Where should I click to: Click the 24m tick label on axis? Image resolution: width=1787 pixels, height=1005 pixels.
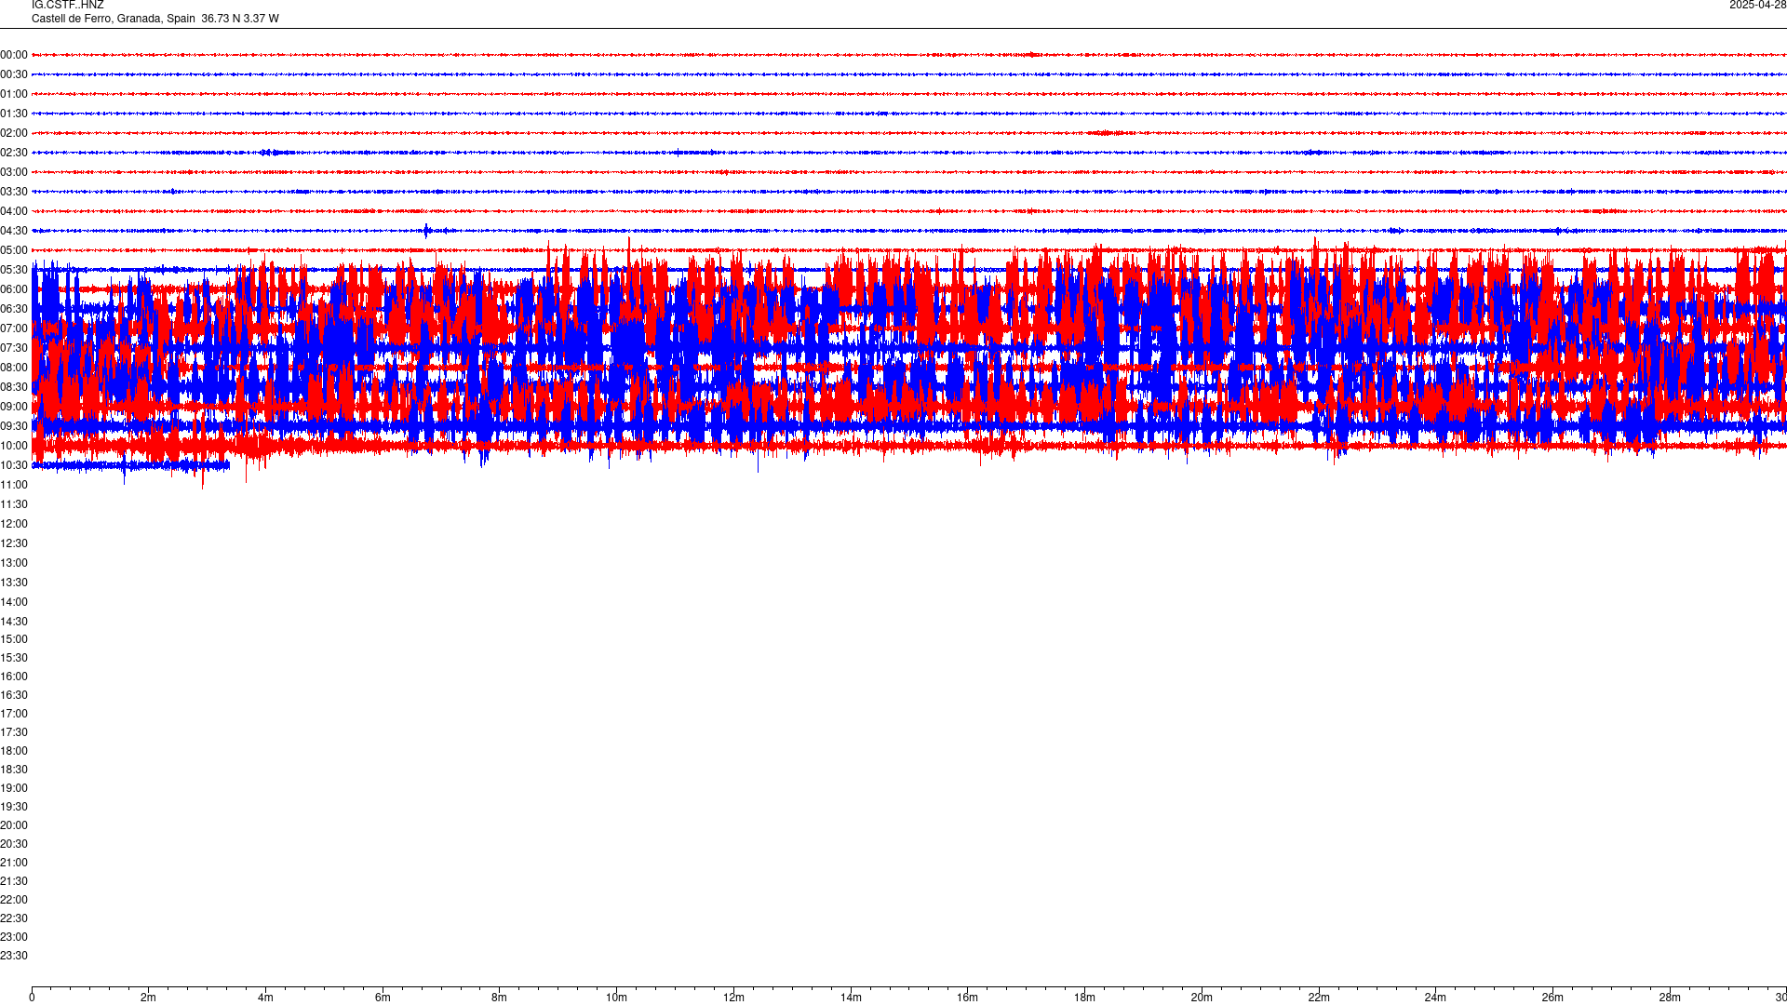point(1435,998)
